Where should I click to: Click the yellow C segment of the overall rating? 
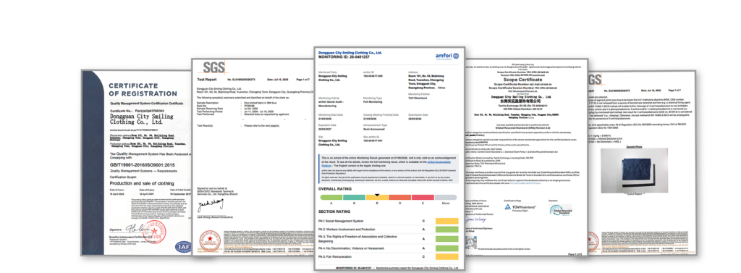coord(377,197)
